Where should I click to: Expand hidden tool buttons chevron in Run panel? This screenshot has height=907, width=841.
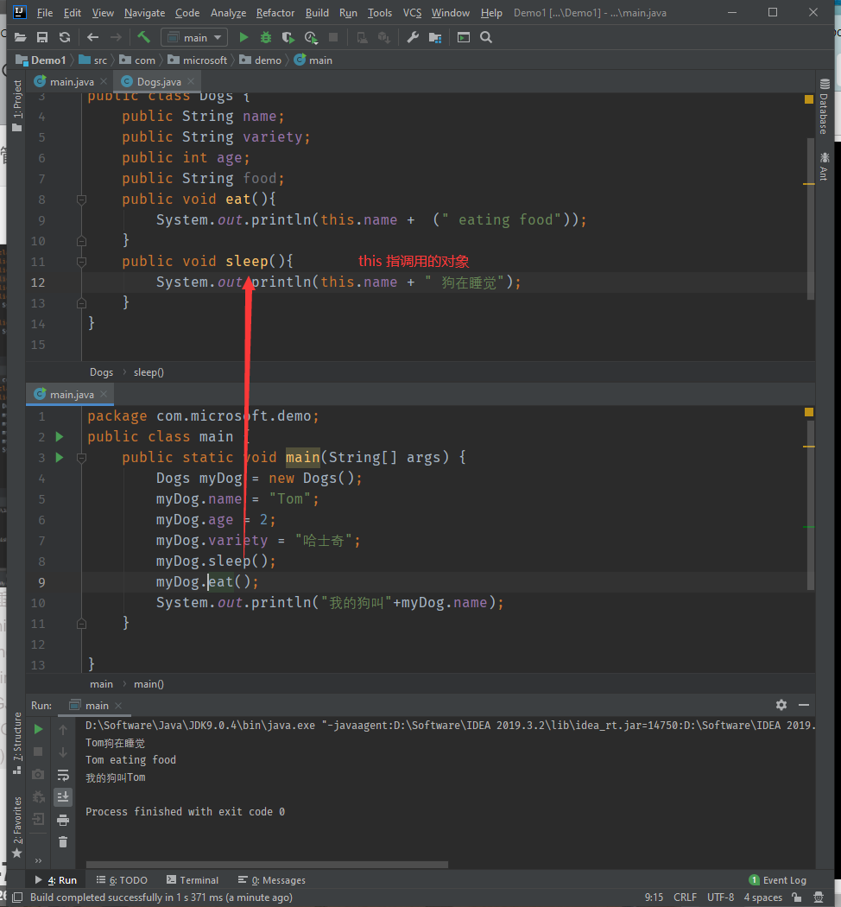tap(38, 860)
